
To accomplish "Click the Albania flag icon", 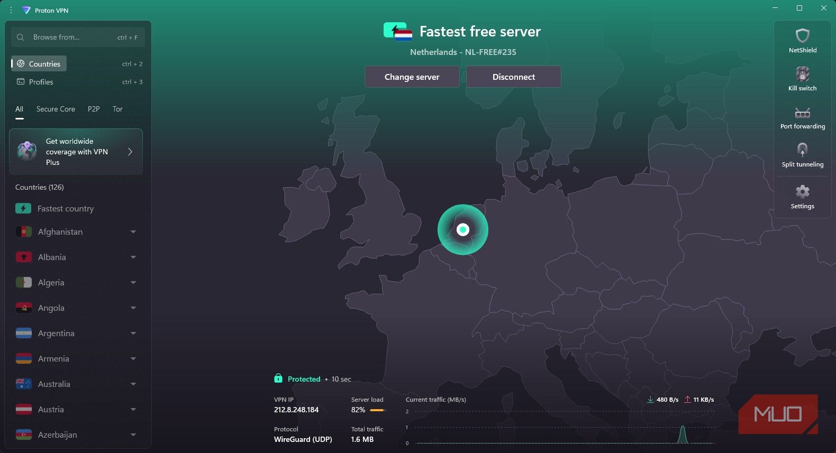I will coord(24,257).
